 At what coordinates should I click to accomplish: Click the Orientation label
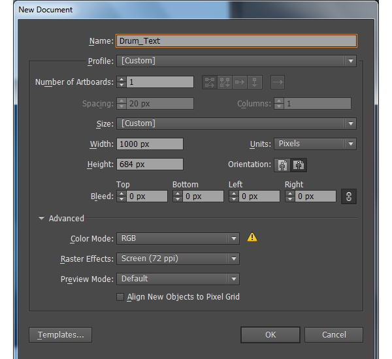click(250, 164)
